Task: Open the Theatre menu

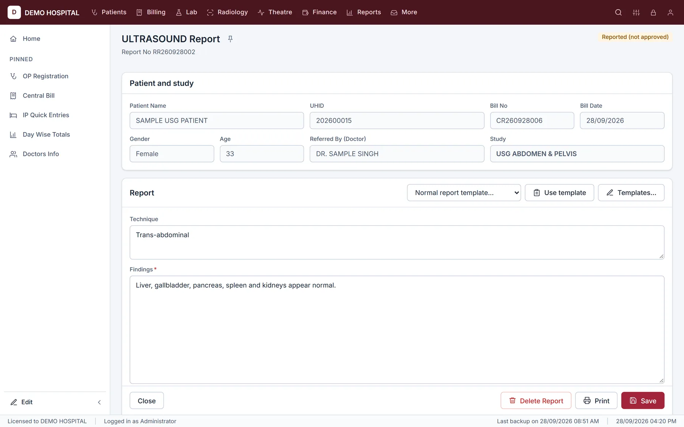Action: click(275, 12)
